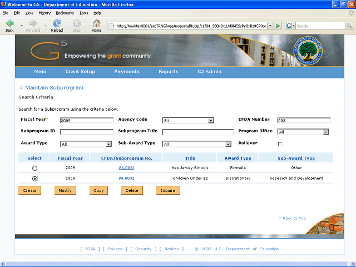Click the Fiscal Year input field

[87, 120]
